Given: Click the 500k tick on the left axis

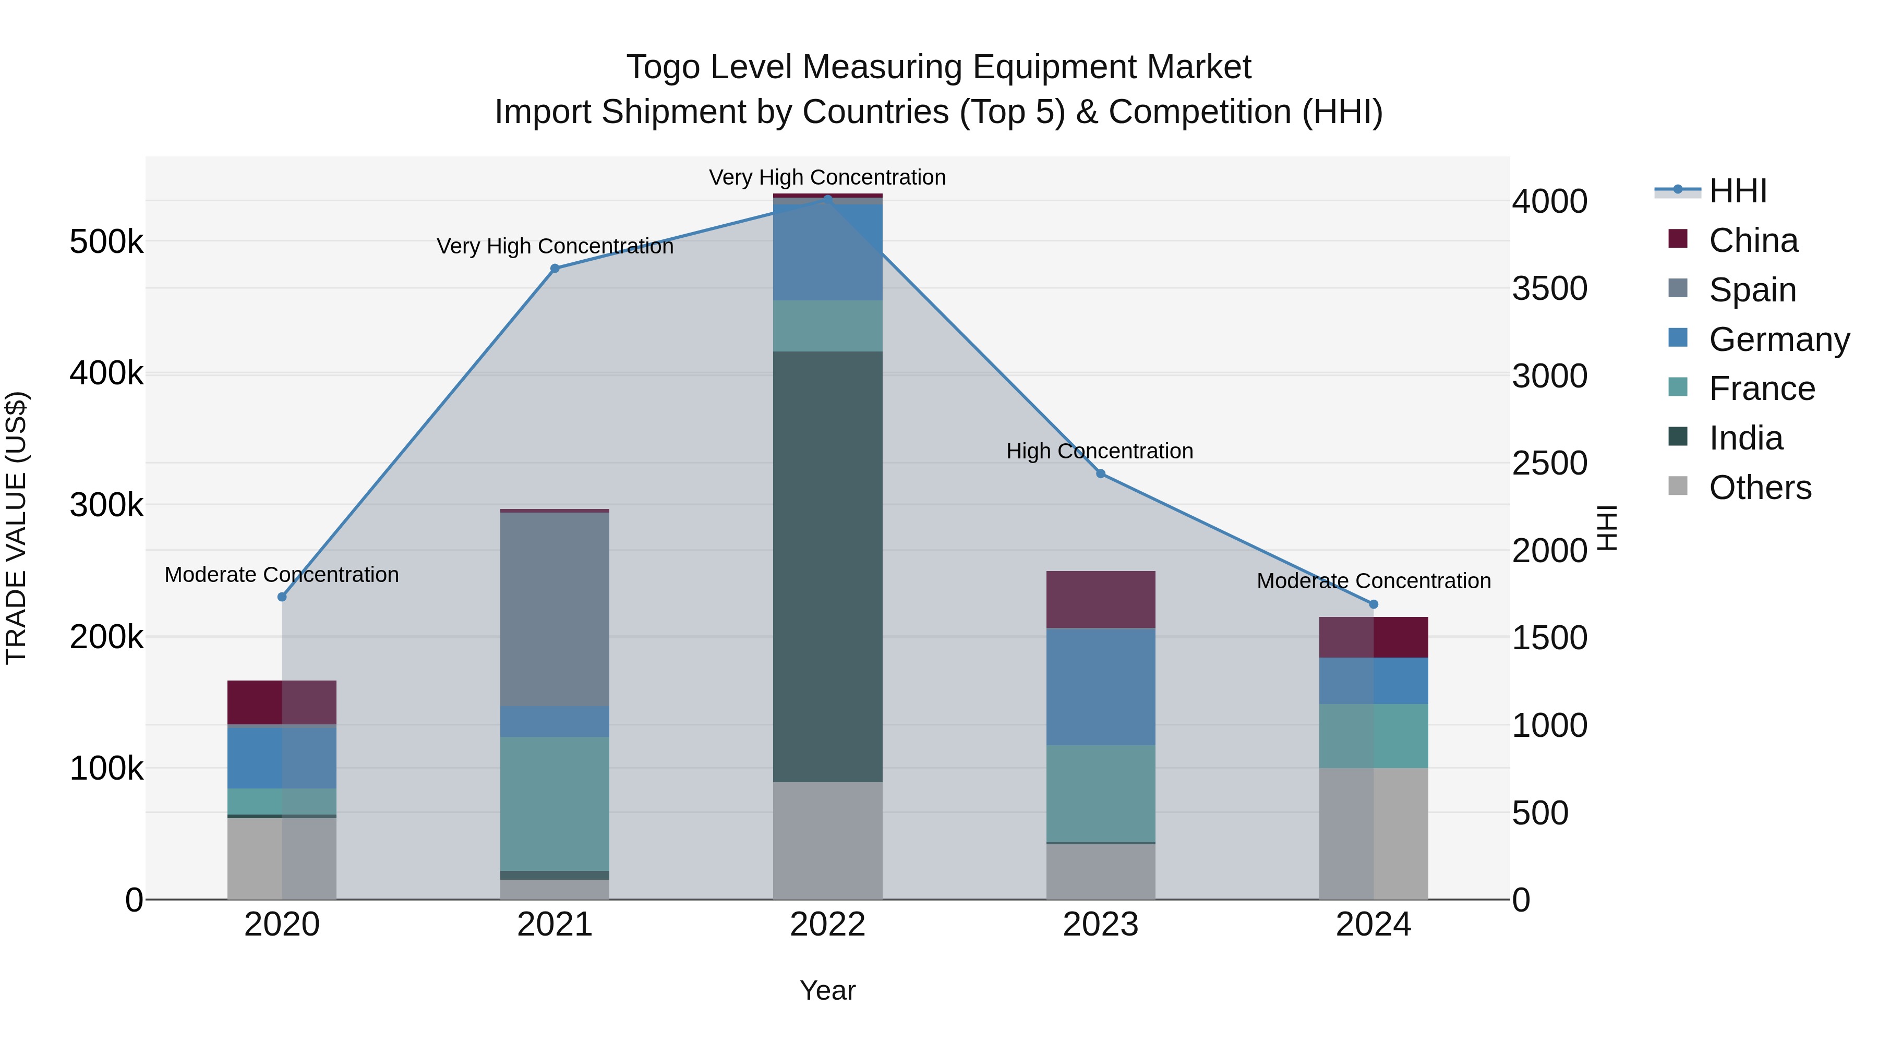Looking at the screenshot, I should pos(106,241).
